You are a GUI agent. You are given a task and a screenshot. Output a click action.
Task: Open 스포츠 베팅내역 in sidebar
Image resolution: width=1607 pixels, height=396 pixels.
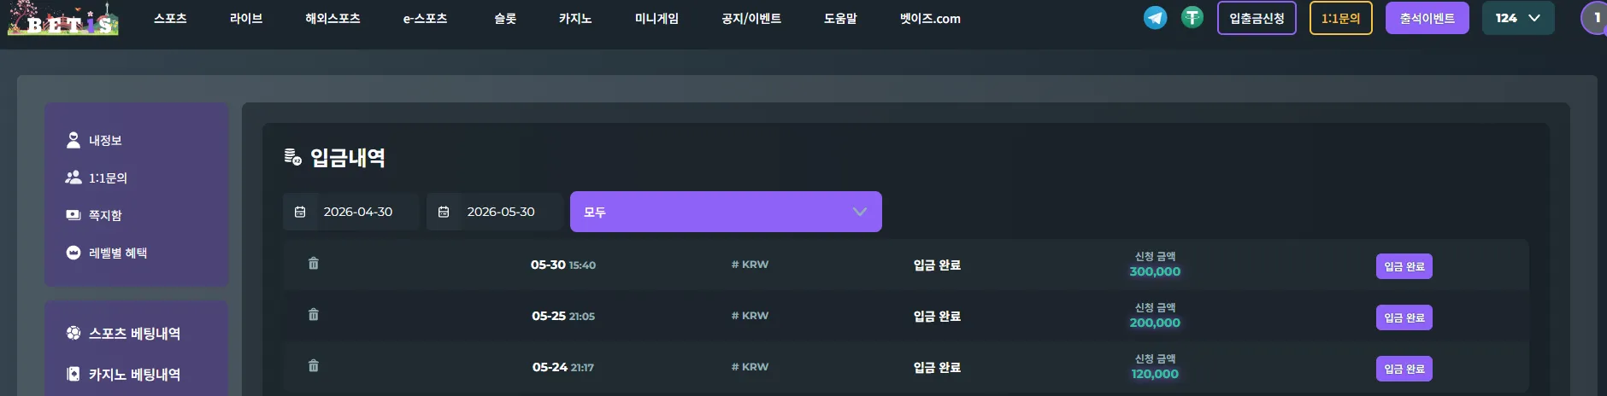[124, 333]
